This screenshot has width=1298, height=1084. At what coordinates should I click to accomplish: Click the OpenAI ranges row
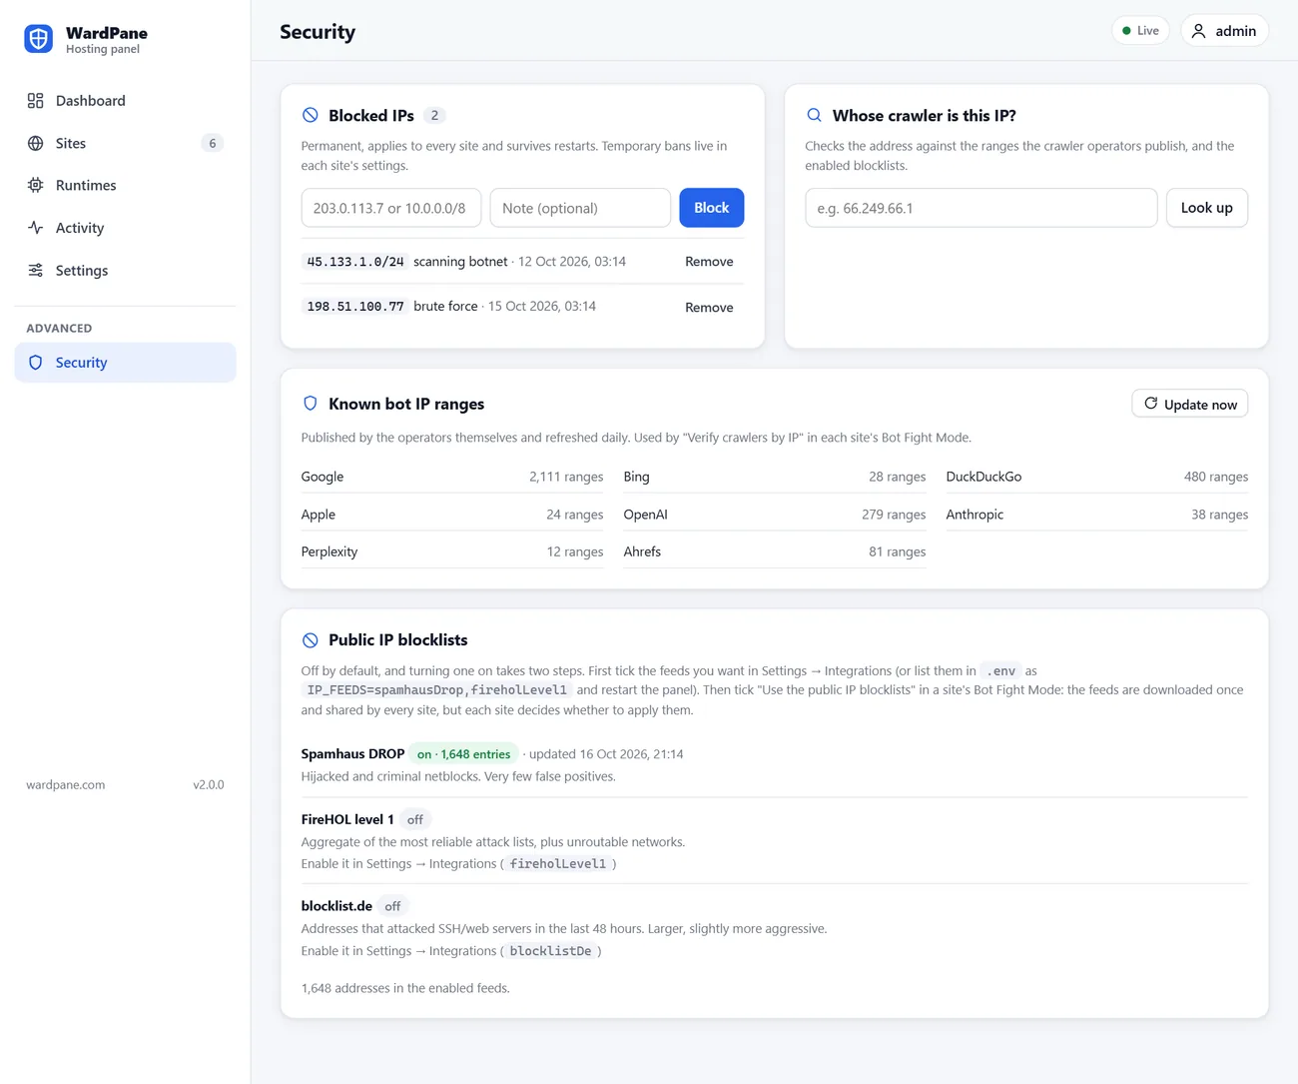pyautogui.click(x=775, y=515)
